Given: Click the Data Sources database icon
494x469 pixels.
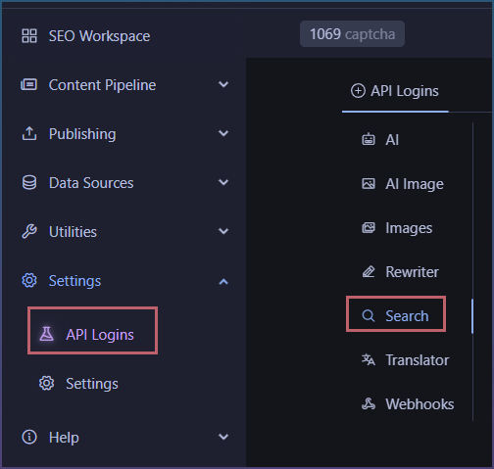Looking at the screenshot, I should point(29,183).
